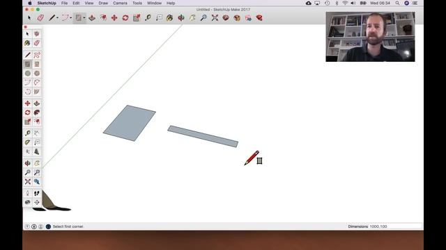Activate the Paint Bucket in top toolbar
The height and width of the screenshot is (250, 446).
[170, 18]
